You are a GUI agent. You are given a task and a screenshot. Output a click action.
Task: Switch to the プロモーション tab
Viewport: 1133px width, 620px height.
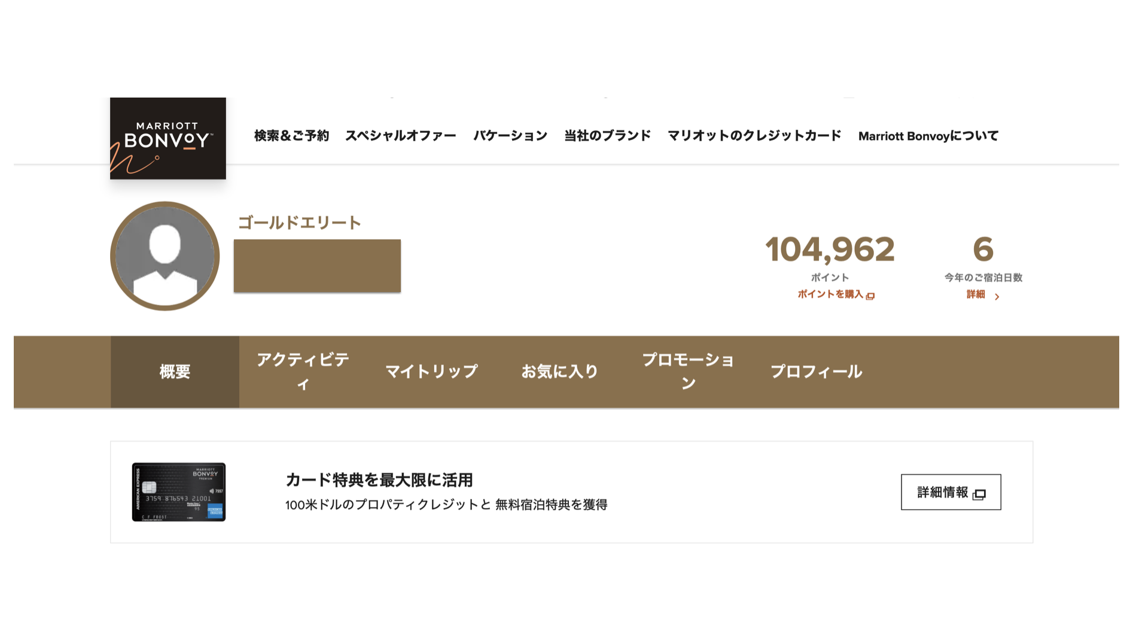coord(688,372)
